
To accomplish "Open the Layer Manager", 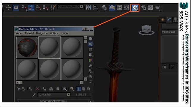I will click(104, 7).
